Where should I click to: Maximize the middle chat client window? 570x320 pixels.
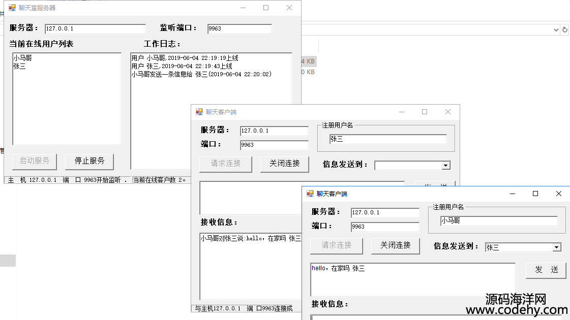pyautogui.click(x=425, y=112)
